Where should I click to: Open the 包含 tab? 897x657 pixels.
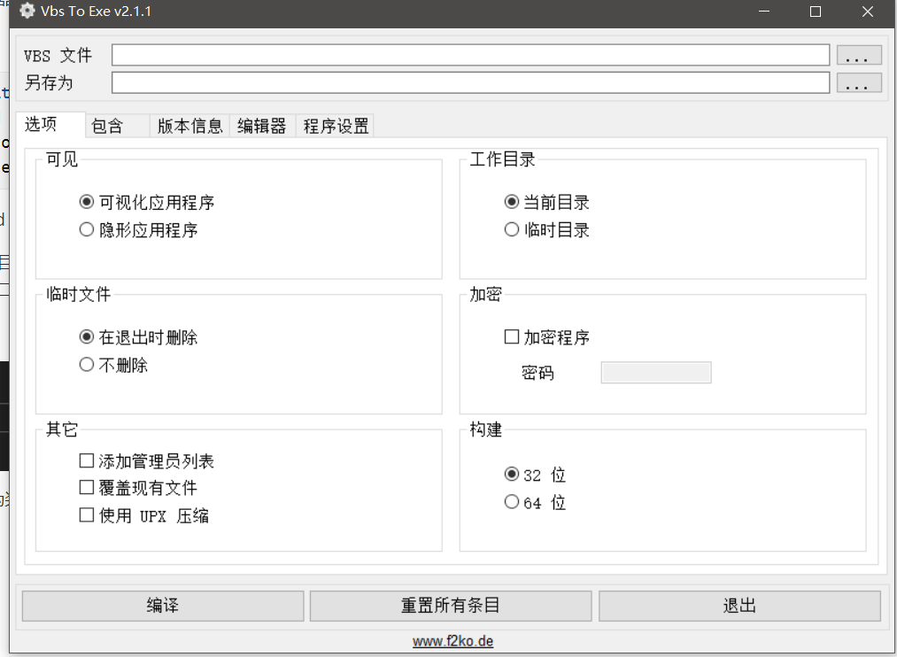pyautogui.click(x=117, y=126)
